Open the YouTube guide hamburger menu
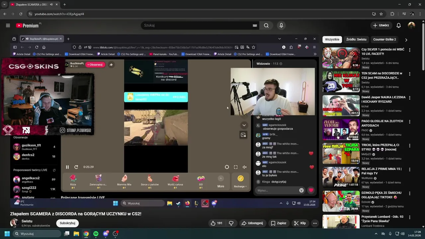This screenshot has height=239, width=425. click(x=8, y=26)
